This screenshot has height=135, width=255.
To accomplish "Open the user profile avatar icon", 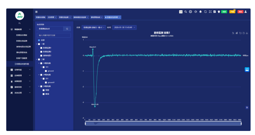I will click(x=245, y=12).
